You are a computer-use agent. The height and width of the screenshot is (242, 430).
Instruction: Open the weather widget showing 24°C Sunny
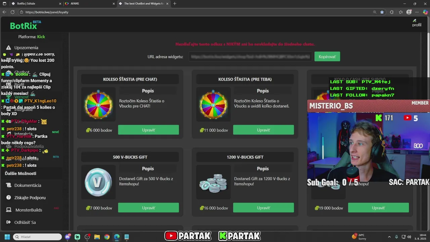tap(359, 237)
